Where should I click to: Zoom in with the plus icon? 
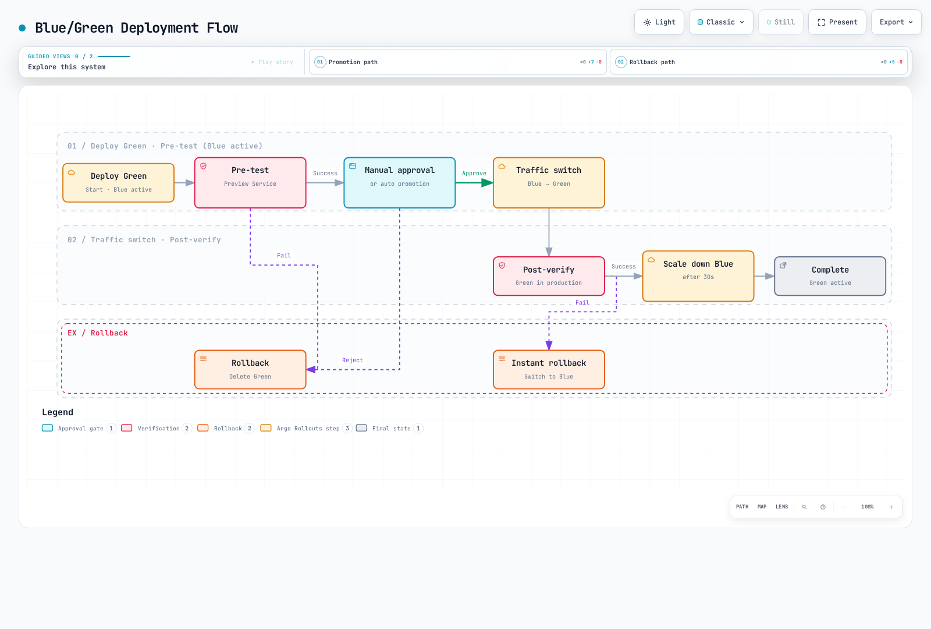click(891, 507)
